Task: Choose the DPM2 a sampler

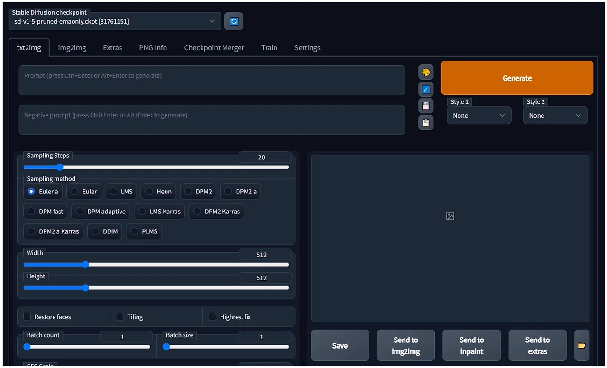Action: click(240, 192)
